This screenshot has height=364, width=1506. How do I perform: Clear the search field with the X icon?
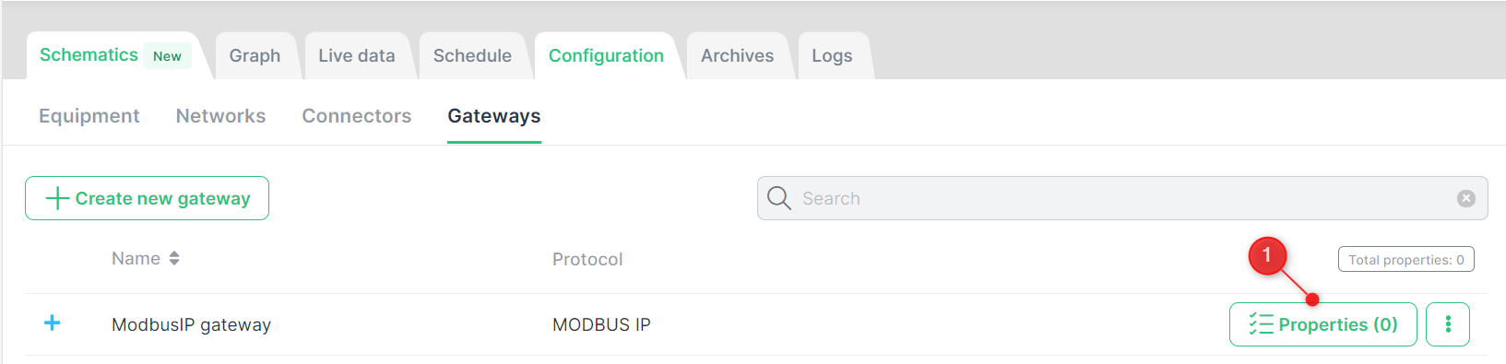pos(1466,198)
